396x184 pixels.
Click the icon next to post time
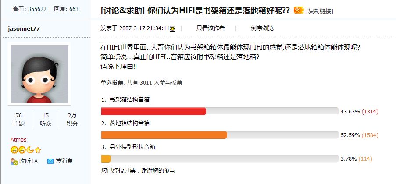[x=173, y=28]
